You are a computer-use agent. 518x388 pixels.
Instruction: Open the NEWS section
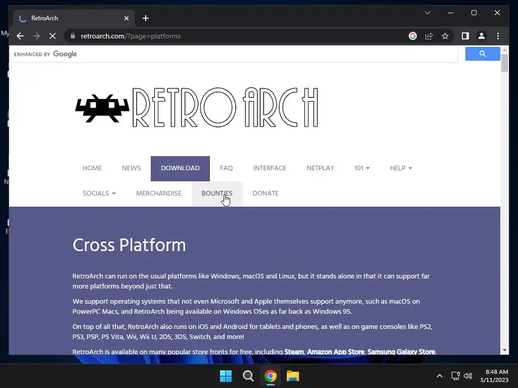131,168
